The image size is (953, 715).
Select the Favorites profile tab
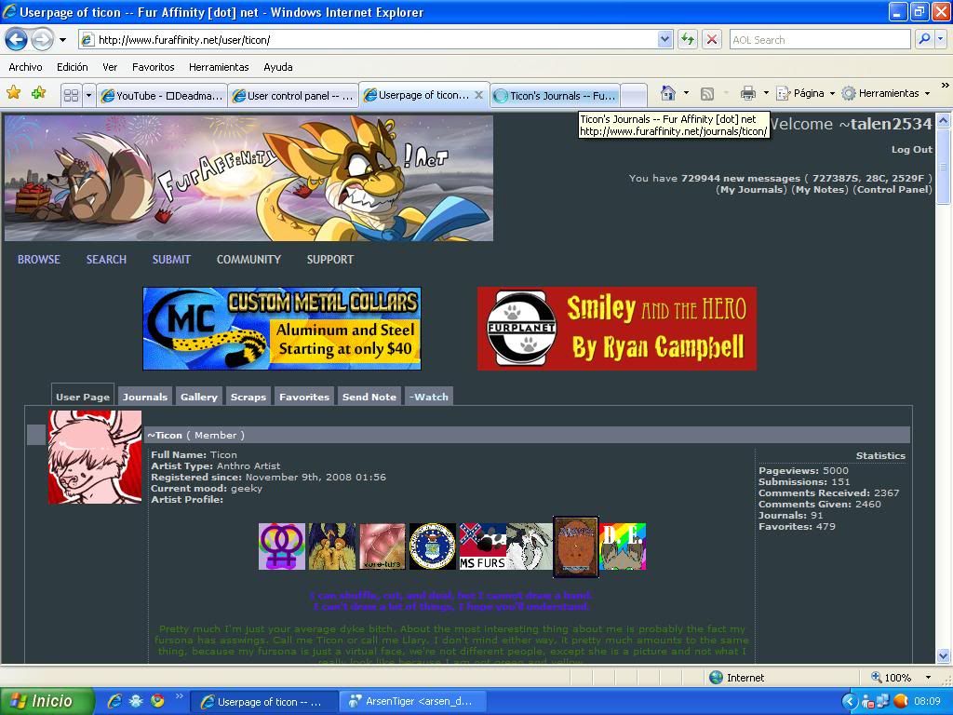point(304,397)
